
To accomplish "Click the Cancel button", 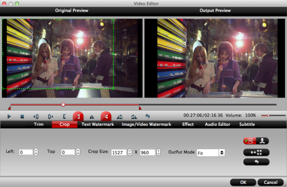I will tap(271, 182).
